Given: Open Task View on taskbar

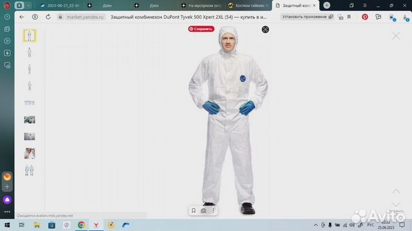Looking at the screenshot, I should [22, 225].
